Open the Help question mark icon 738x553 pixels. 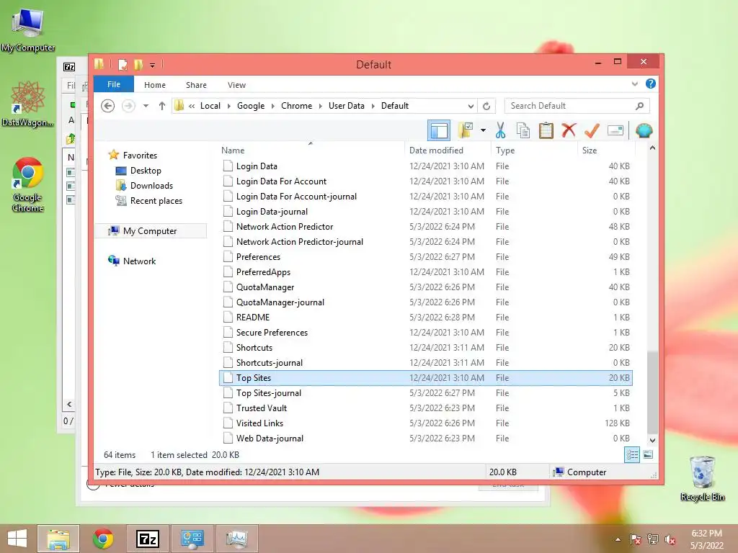coord(651,84)
